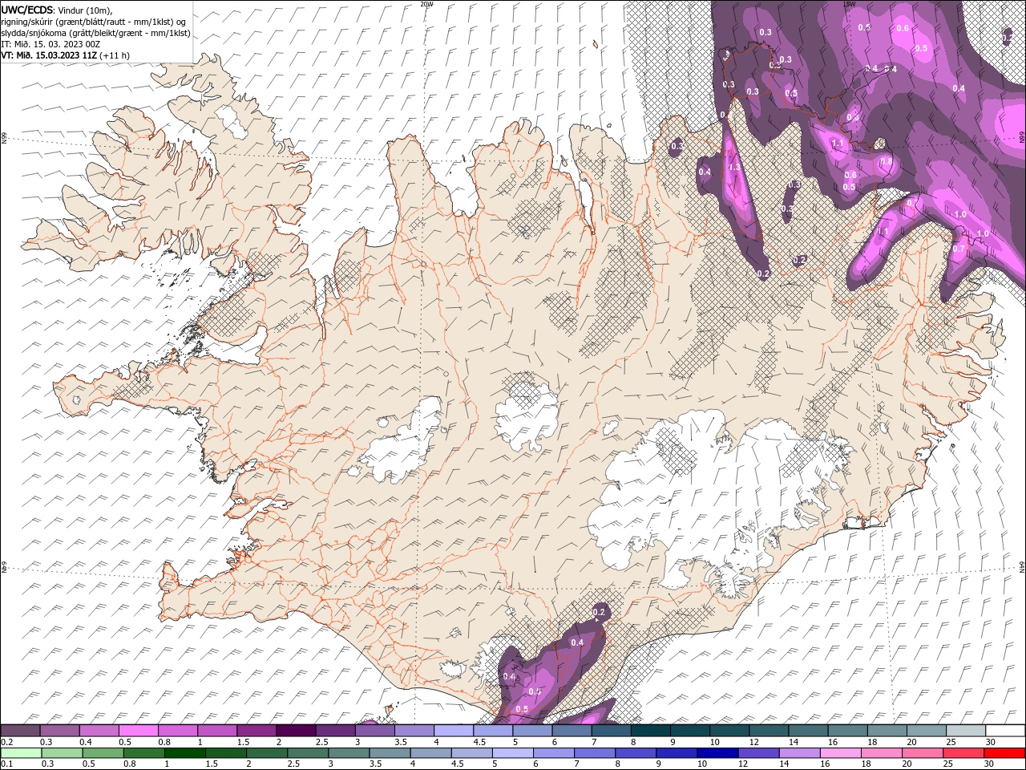
Task: Select the palest green 0.1–0.3 swatch in lower legend row
Action: (x=21, y=753)
